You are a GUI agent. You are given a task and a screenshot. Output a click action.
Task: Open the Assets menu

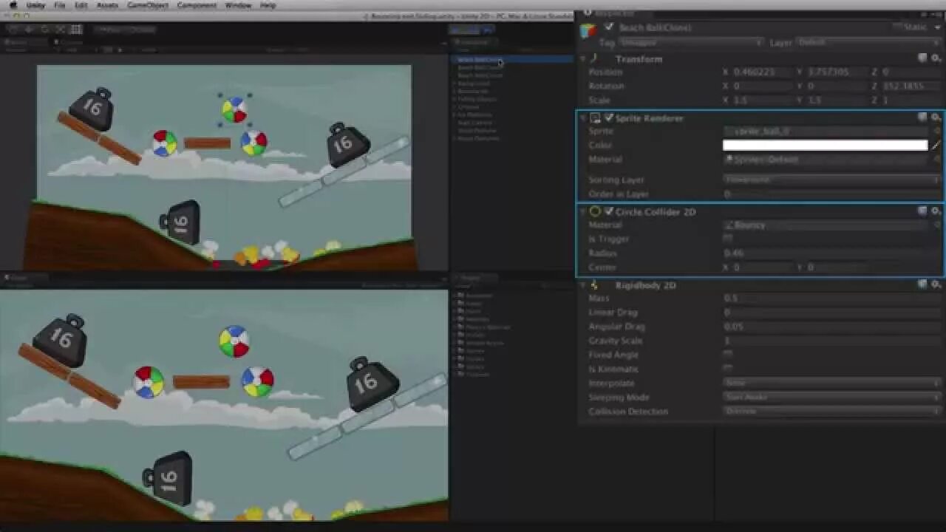[107, 5]
